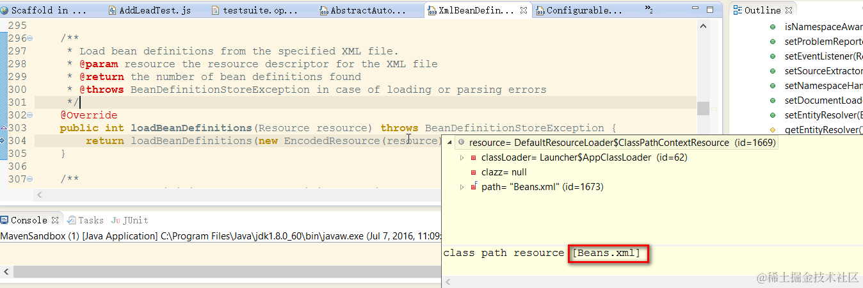This screenshot has width=863, height=288.
Task: Click the Beans.xml text in detail pane
Action: (x=606, y=253)
